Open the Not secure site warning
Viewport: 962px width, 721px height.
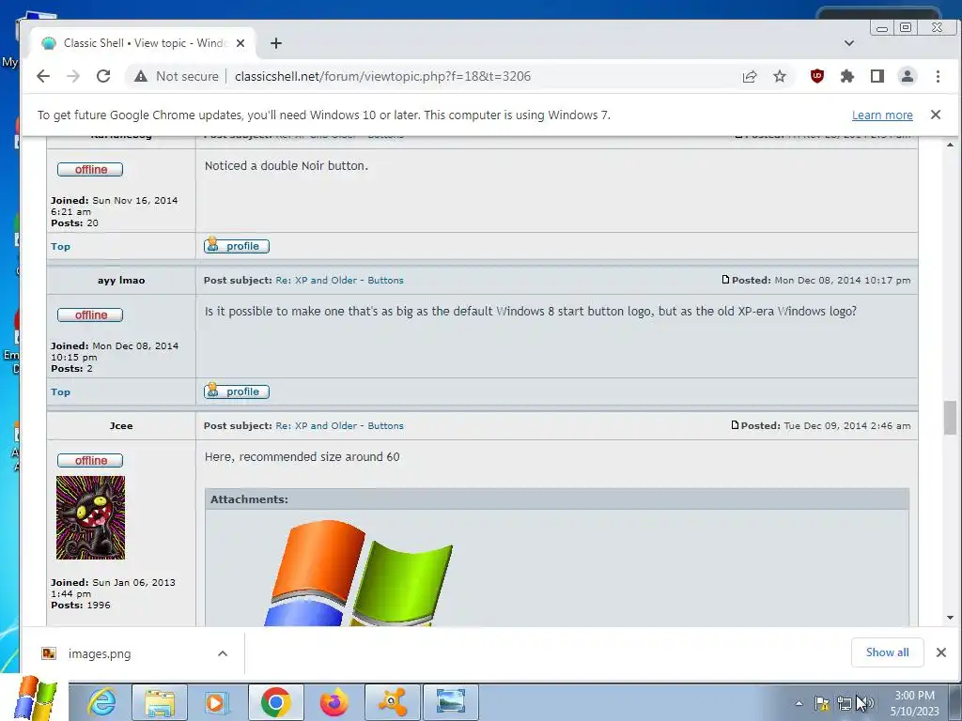177,76
